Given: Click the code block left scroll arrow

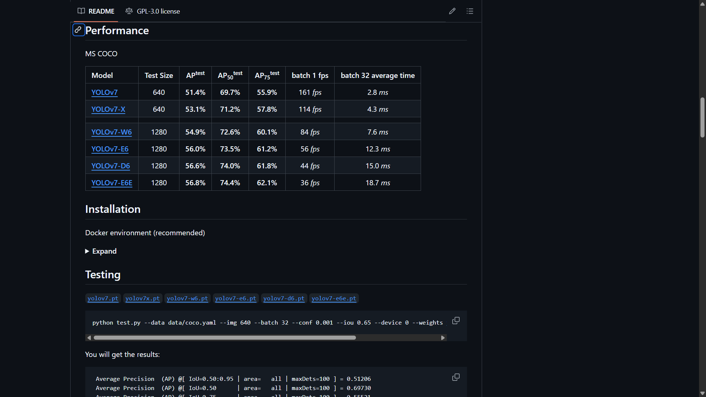Looking at the screenshot, I should (89, 337).
